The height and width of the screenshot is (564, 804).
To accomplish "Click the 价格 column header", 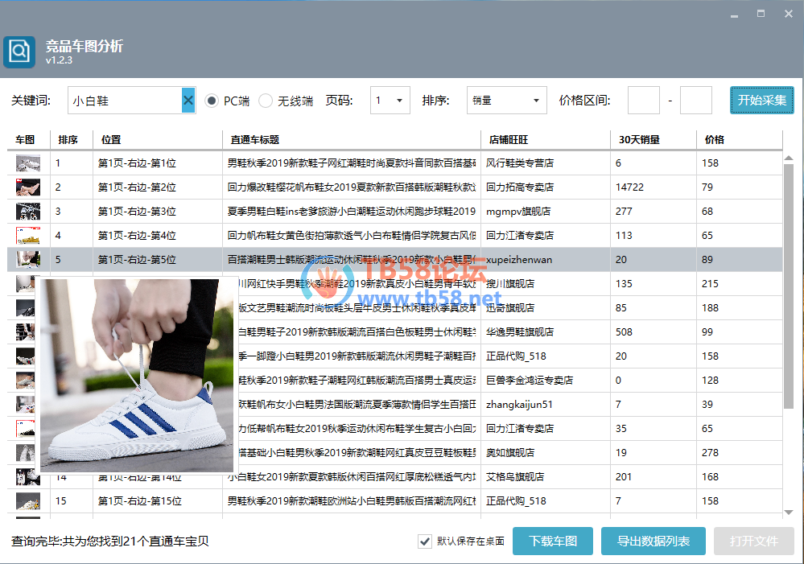I will (x=715, y=139).
